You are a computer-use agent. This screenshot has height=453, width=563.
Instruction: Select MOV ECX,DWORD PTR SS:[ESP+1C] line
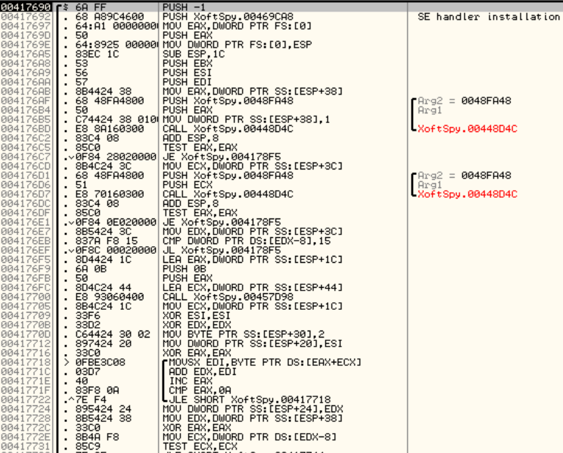click(x=252, y=306)
